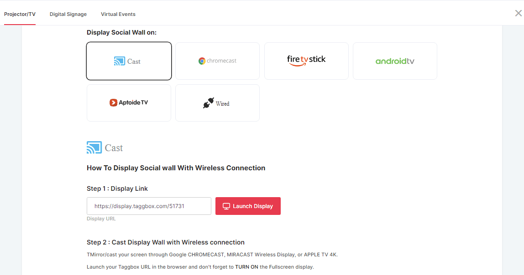Select the Android TV logo card
Image resolution: width=524 pixels, height=275 pixels.
[395, 61]
